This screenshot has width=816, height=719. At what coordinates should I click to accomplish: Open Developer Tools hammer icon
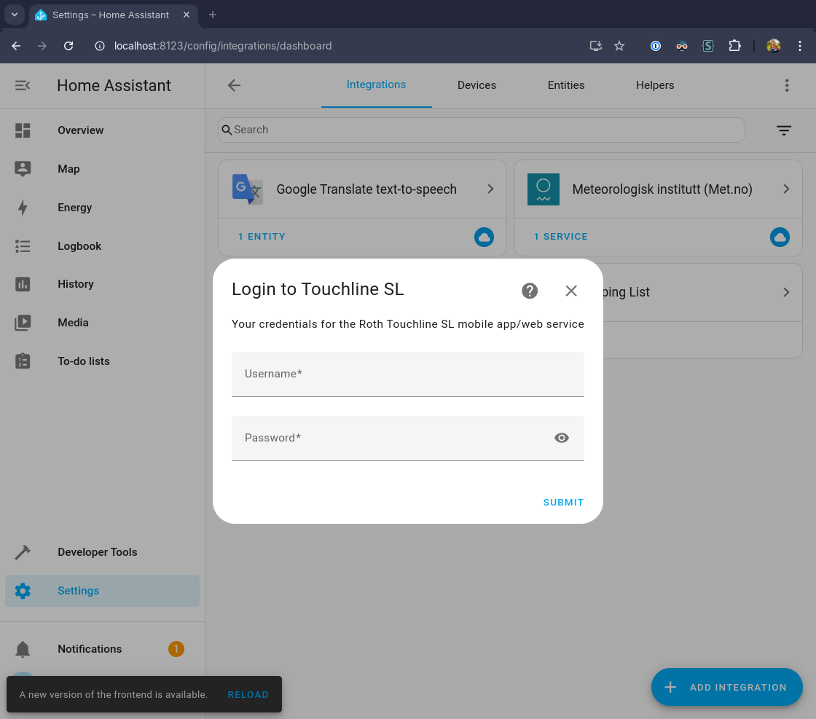pyautogui.click(x=23, y=552)
